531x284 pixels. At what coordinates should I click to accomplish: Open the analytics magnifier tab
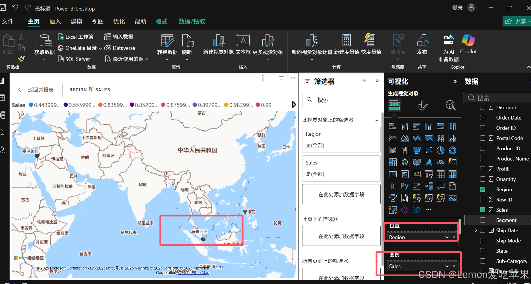[451, 105]
